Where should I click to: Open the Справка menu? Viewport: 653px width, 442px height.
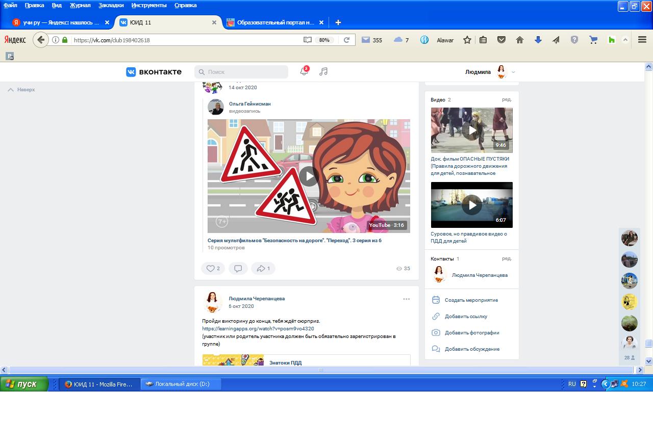tap(185, 5)
